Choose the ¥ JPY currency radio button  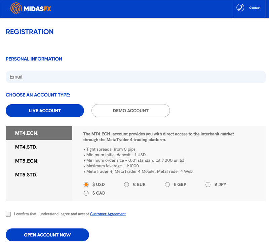pos(208,185)
